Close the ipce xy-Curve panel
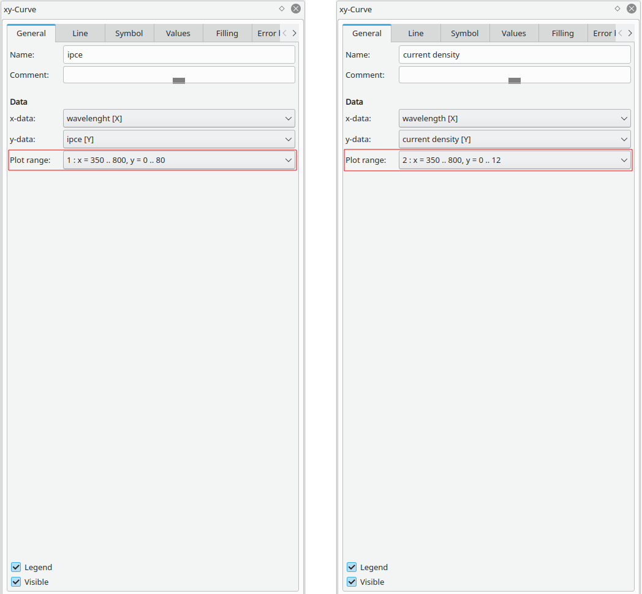This screenshot has width=642, height=594. [296, 9]
